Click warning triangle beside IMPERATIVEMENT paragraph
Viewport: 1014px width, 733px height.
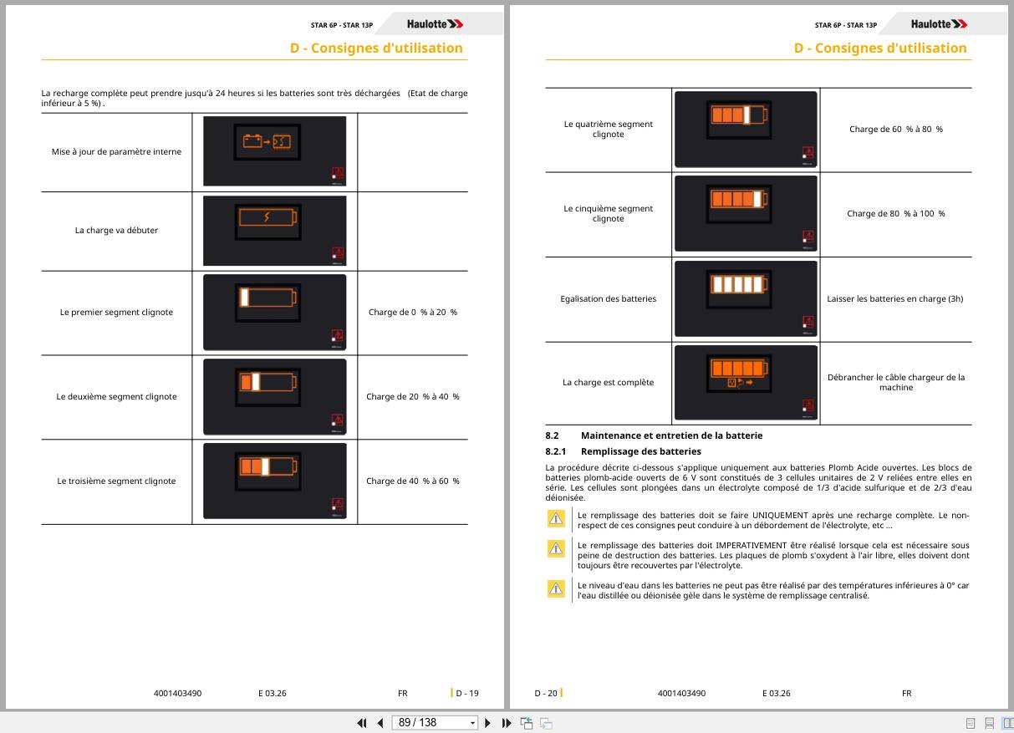(x=556, y=548)
